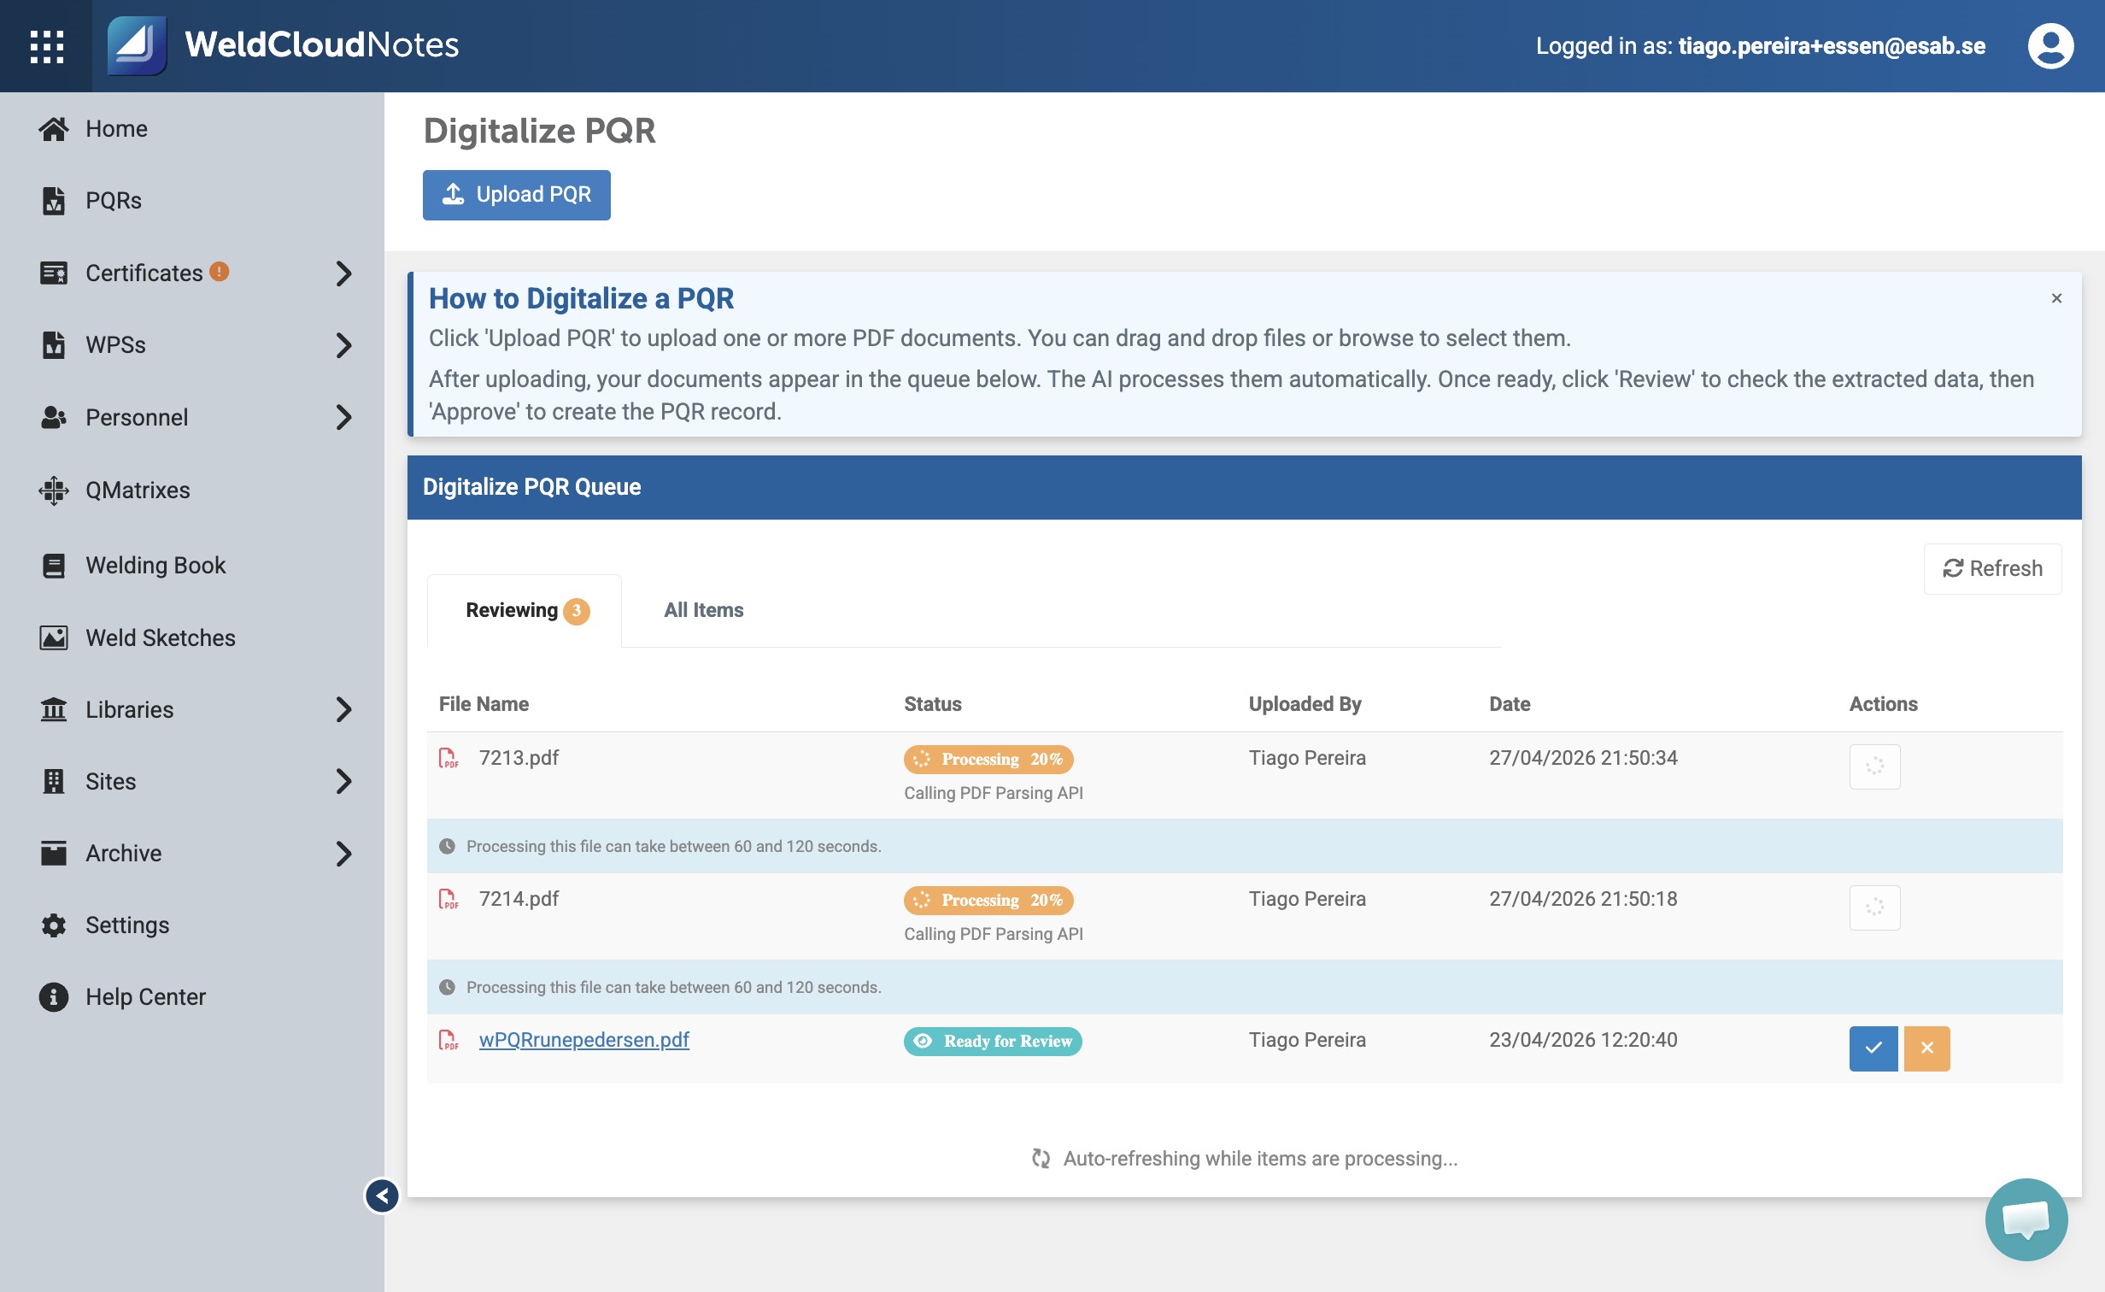The image size is (2105, 1292).
Task: Click the date 27/04/2026 21:50:34
Action: [x=1583, y=758]
